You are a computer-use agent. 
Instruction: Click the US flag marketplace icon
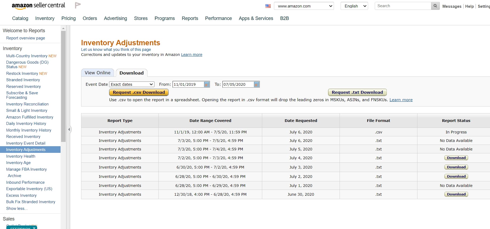268,6
